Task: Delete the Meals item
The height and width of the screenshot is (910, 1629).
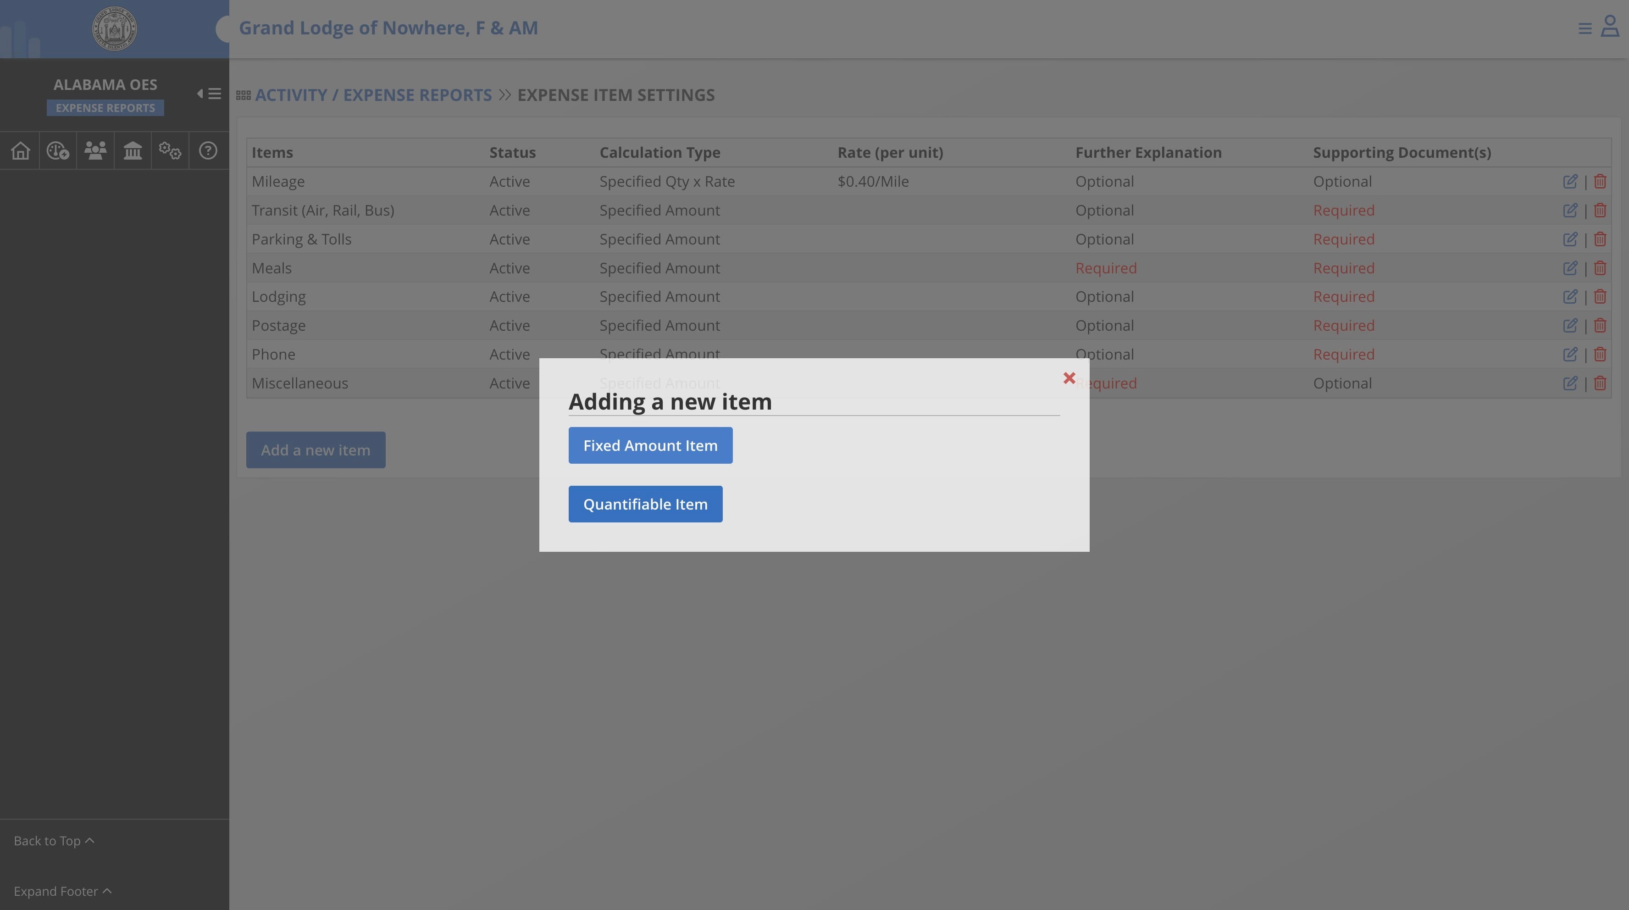Action: pos(1600,268)
